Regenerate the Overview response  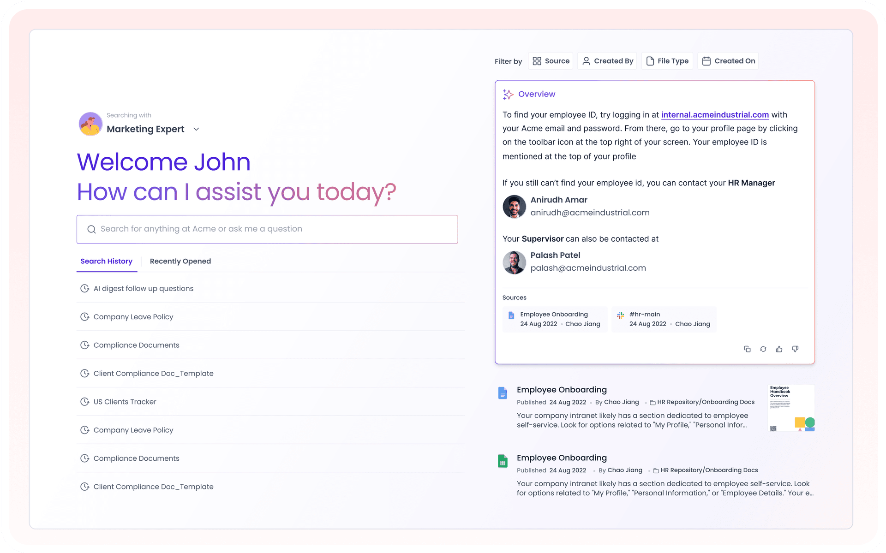tap(763, 349)
